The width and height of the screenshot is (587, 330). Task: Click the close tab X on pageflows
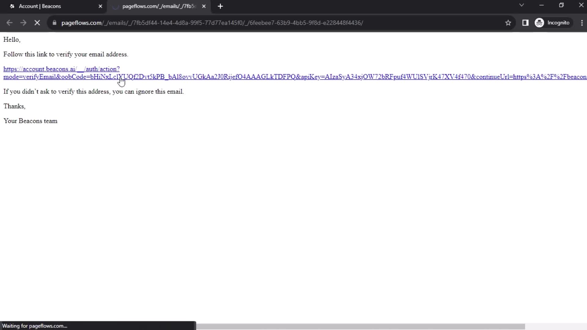point(204,6)
